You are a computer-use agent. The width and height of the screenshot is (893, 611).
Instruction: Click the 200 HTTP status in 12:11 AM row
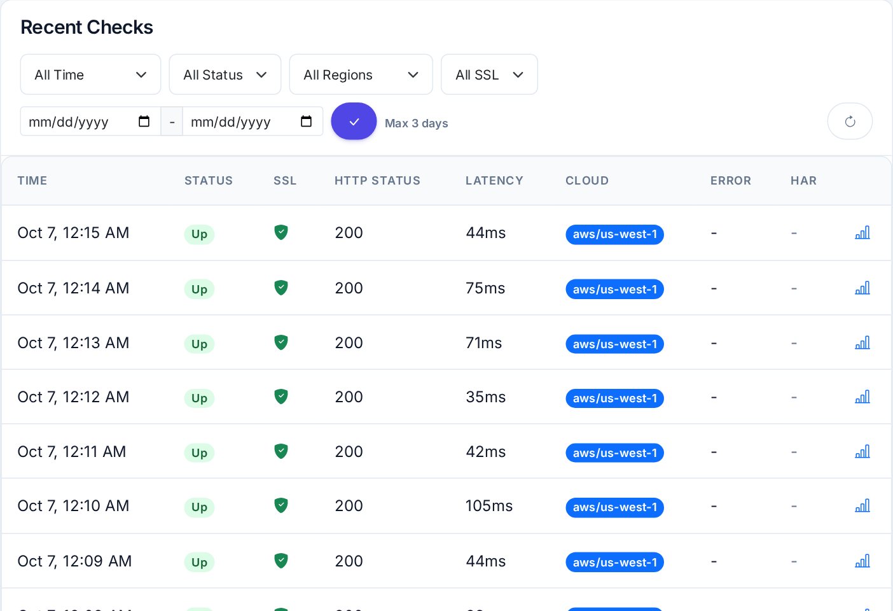[x=349, y=452]
